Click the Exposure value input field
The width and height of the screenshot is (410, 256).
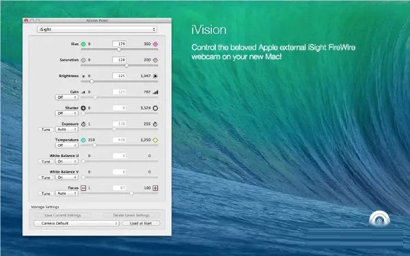[x=119, y=124]
